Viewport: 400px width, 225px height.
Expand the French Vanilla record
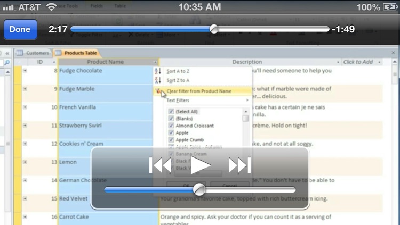coord(25,107)
